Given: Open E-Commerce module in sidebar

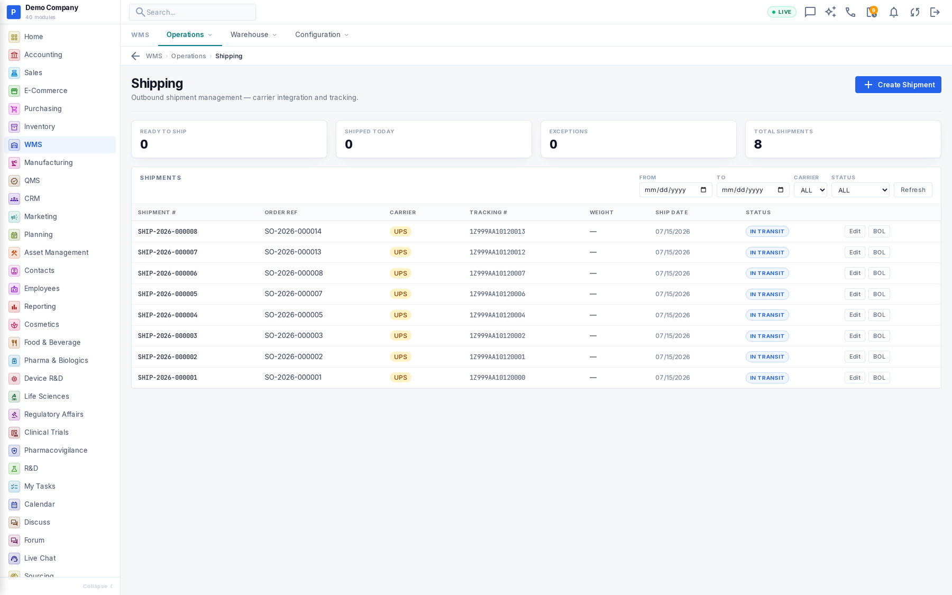Looking at the screenshot, I should pyautogui.click(x=60, y=91).
